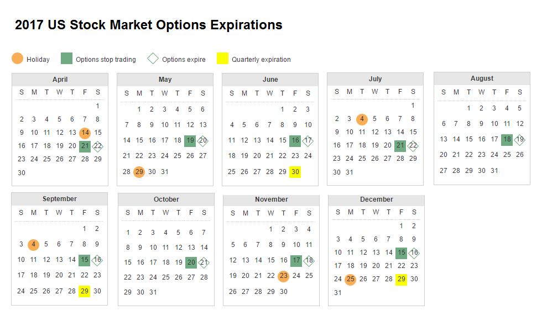This screenshot has width=547, height=326.
Task: Select the July 4 holiday circle
Action: (x=362, y=119)
